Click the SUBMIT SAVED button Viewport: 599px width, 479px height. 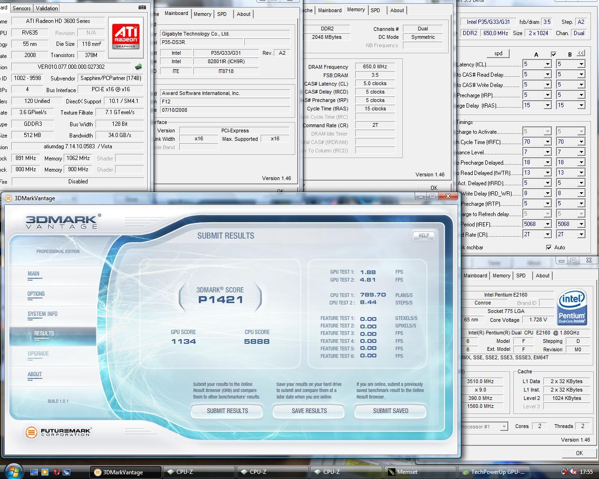click(391, 411)
